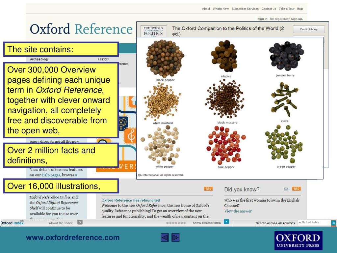Click the "About the Index" label
Screen dimensions: 337x253
point(61,223)
